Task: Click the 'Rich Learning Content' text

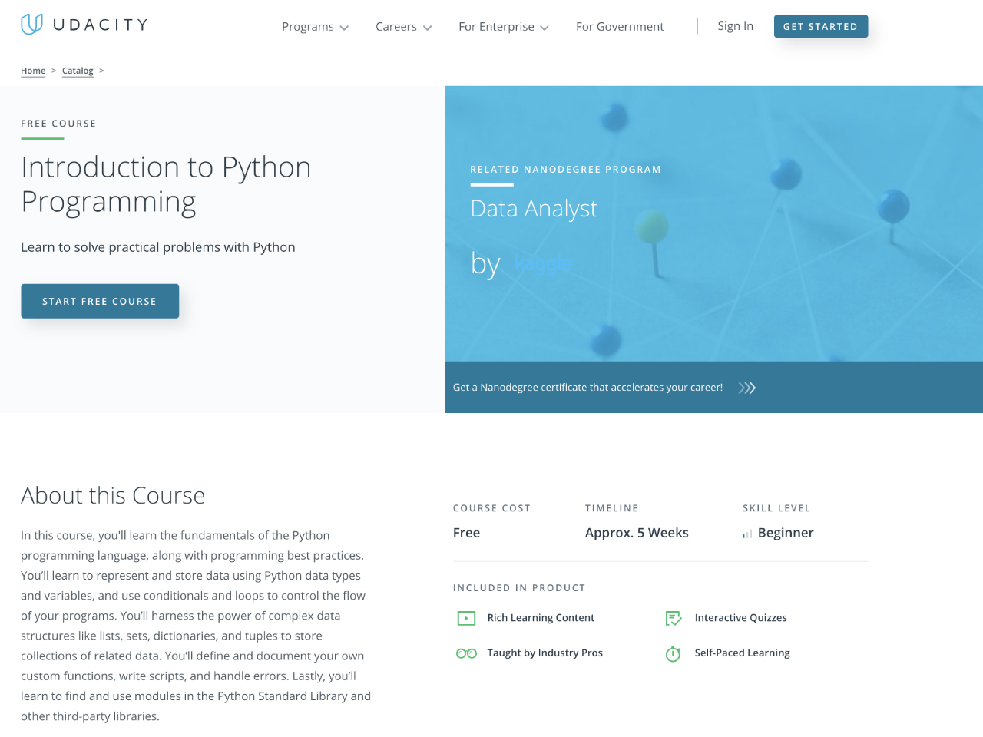Action: [541, 618]
